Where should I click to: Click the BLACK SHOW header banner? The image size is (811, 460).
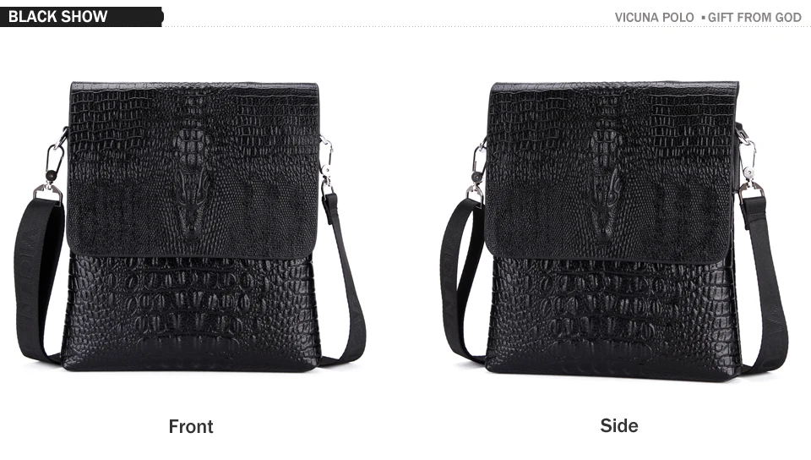(82, 17)
